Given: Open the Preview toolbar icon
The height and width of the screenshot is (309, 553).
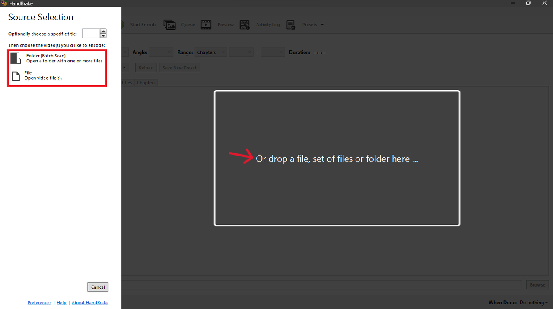Looking at the screenshot, I should 206,25.
